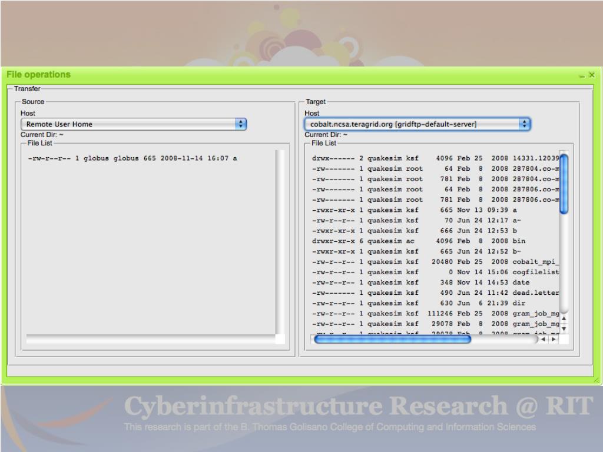Open the Source host dropdown

(134, 124)
